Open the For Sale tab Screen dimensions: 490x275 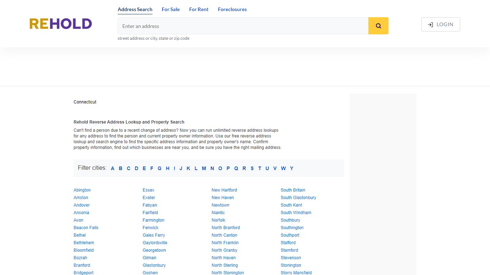click(x=171, y=9)
